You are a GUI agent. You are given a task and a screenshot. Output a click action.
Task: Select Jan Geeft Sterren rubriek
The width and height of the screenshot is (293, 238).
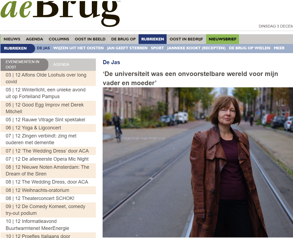click(127, 48)
